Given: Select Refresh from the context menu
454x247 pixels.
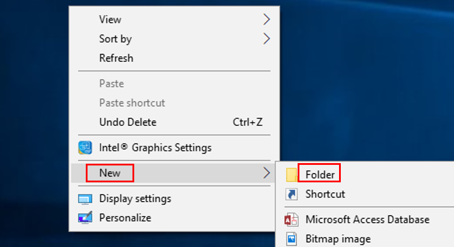Looking at the screenshot, I should click(x=174, y=58).
